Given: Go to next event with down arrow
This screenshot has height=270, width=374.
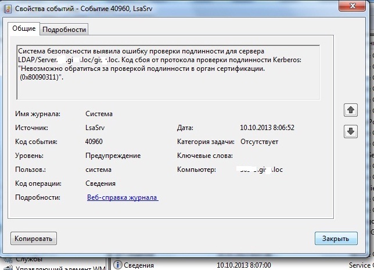Looking at the screenshot, I should click(x=351, y=131).
